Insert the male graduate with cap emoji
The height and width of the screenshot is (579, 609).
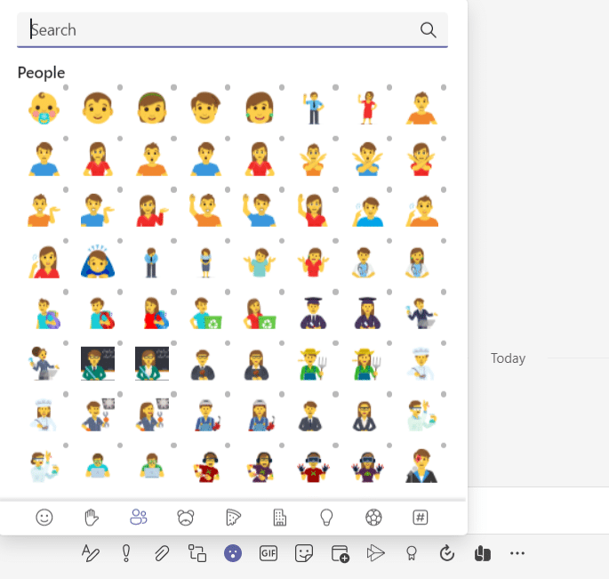[x=314, y=313]
